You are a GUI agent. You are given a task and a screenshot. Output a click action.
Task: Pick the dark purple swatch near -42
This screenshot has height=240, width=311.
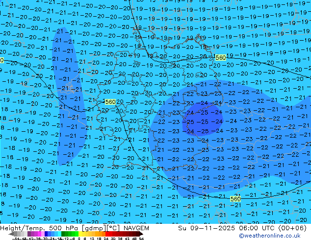point(29,234)
